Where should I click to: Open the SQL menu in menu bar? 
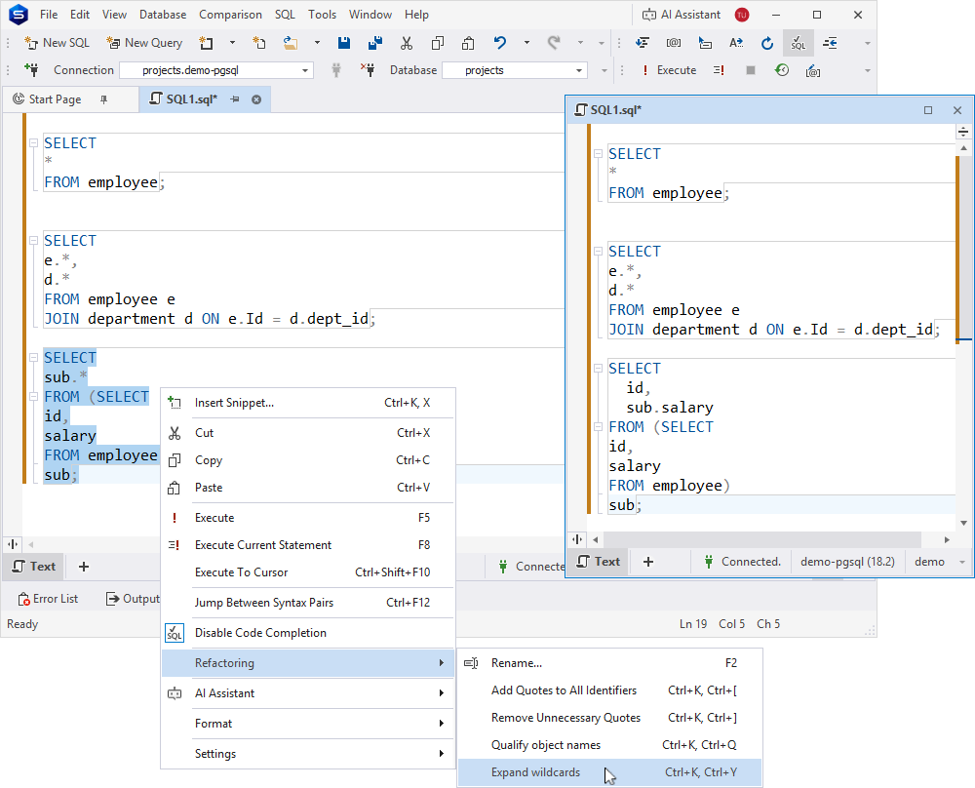285,15
